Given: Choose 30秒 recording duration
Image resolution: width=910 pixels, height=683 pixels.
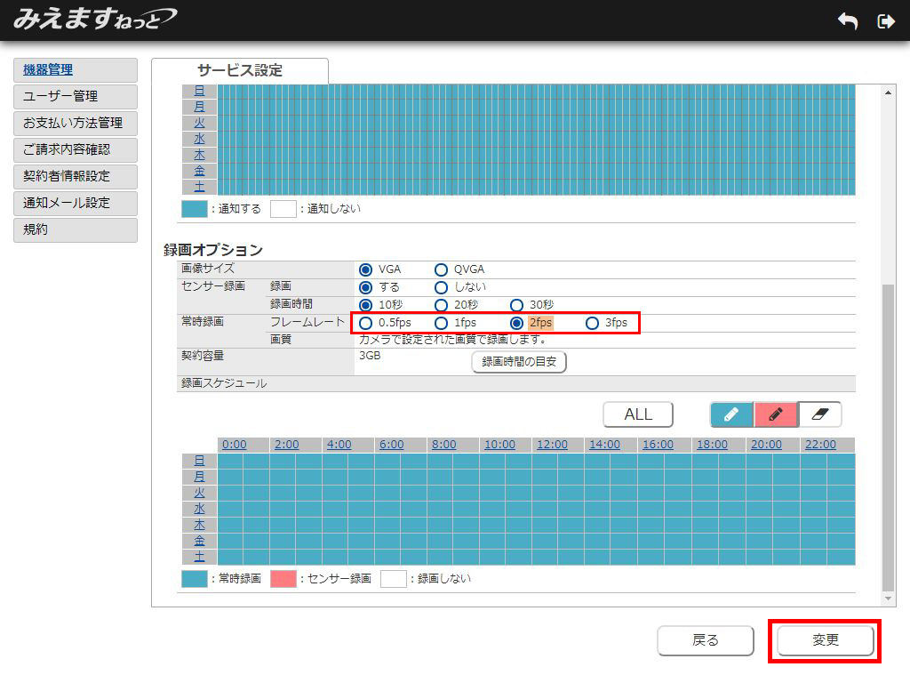Looking at the screenshot, I should click(x=516, y=305).
